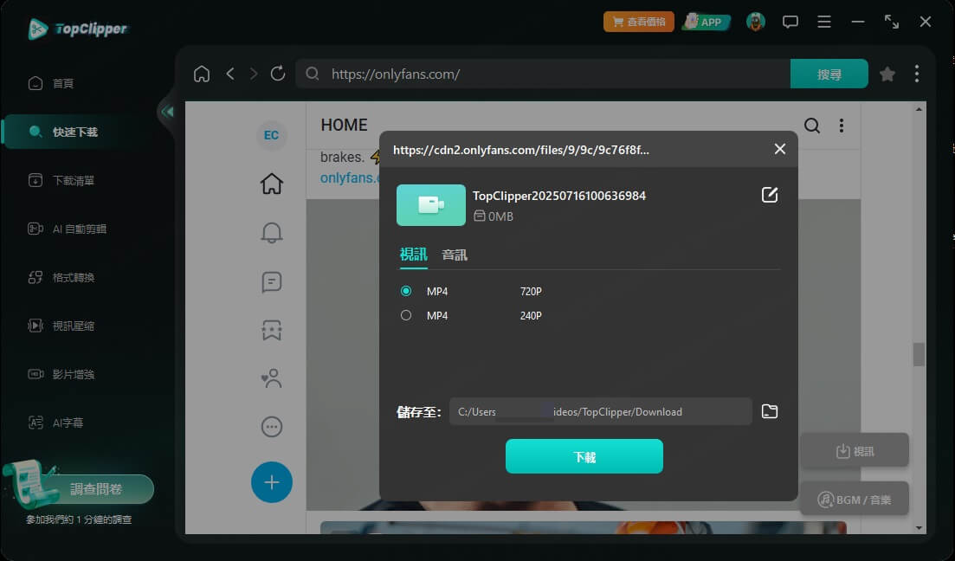
Task: Open 視訊壓縮 video compression
Action: (61, 326)
